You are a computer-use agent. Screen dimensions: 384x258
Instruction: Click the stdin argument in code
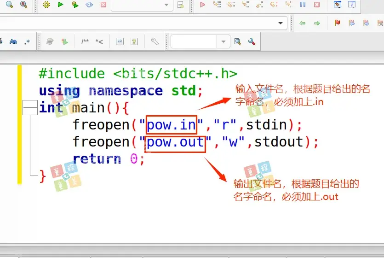click(266, 124)
